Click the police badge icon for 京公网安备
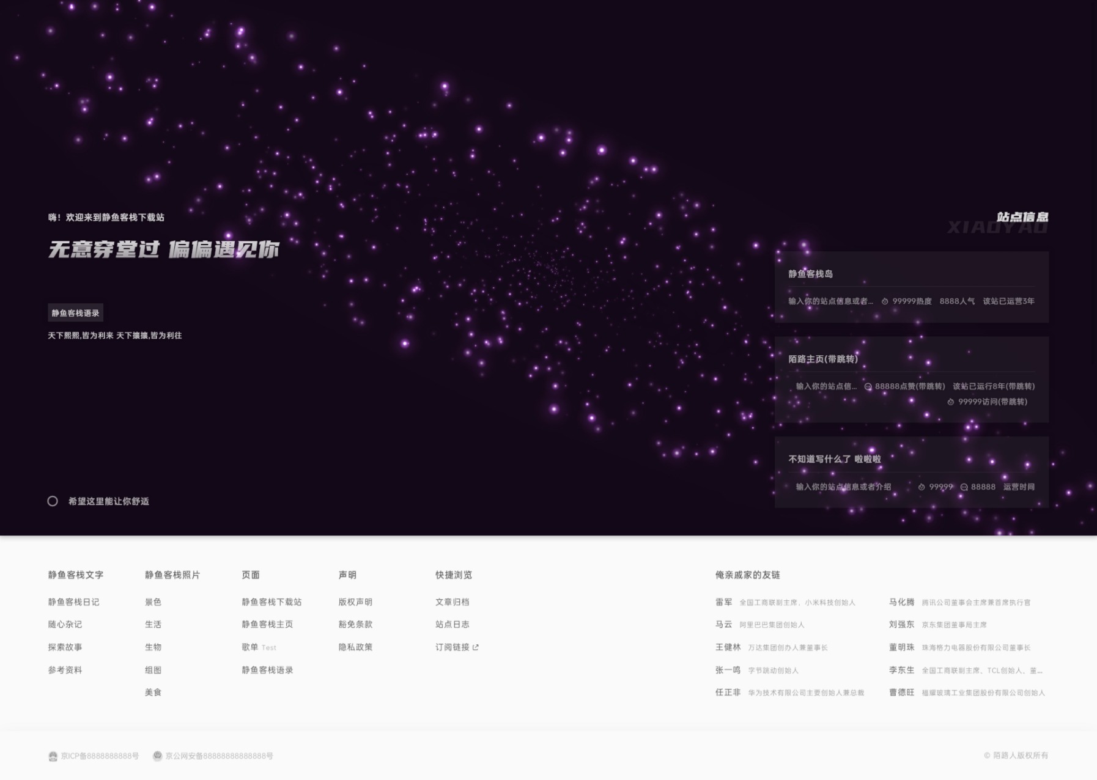 tap(157, 756)
